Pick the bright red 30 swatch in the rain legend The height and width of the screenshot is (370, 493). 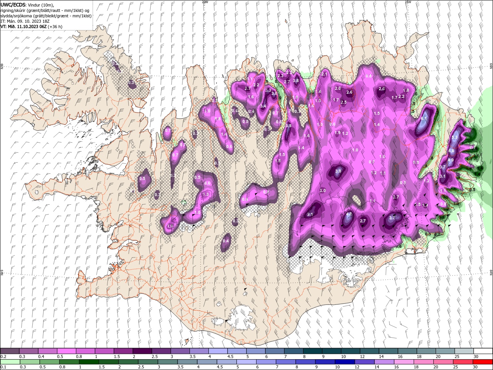(x=482, y=362)
